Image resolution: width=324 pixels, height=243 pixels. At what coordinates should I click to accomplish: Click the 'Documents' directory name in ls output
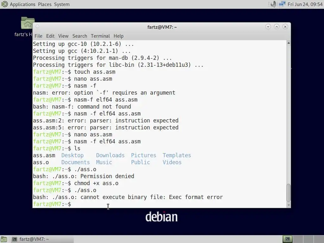(76, 162)
